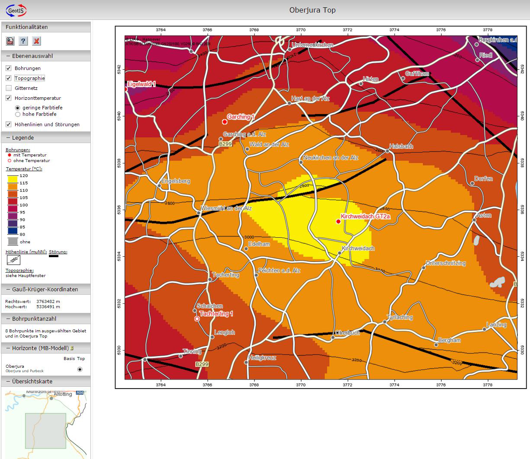Click the Hirten town marker
The width and height of the screenshot is (530, 459).
361,84
